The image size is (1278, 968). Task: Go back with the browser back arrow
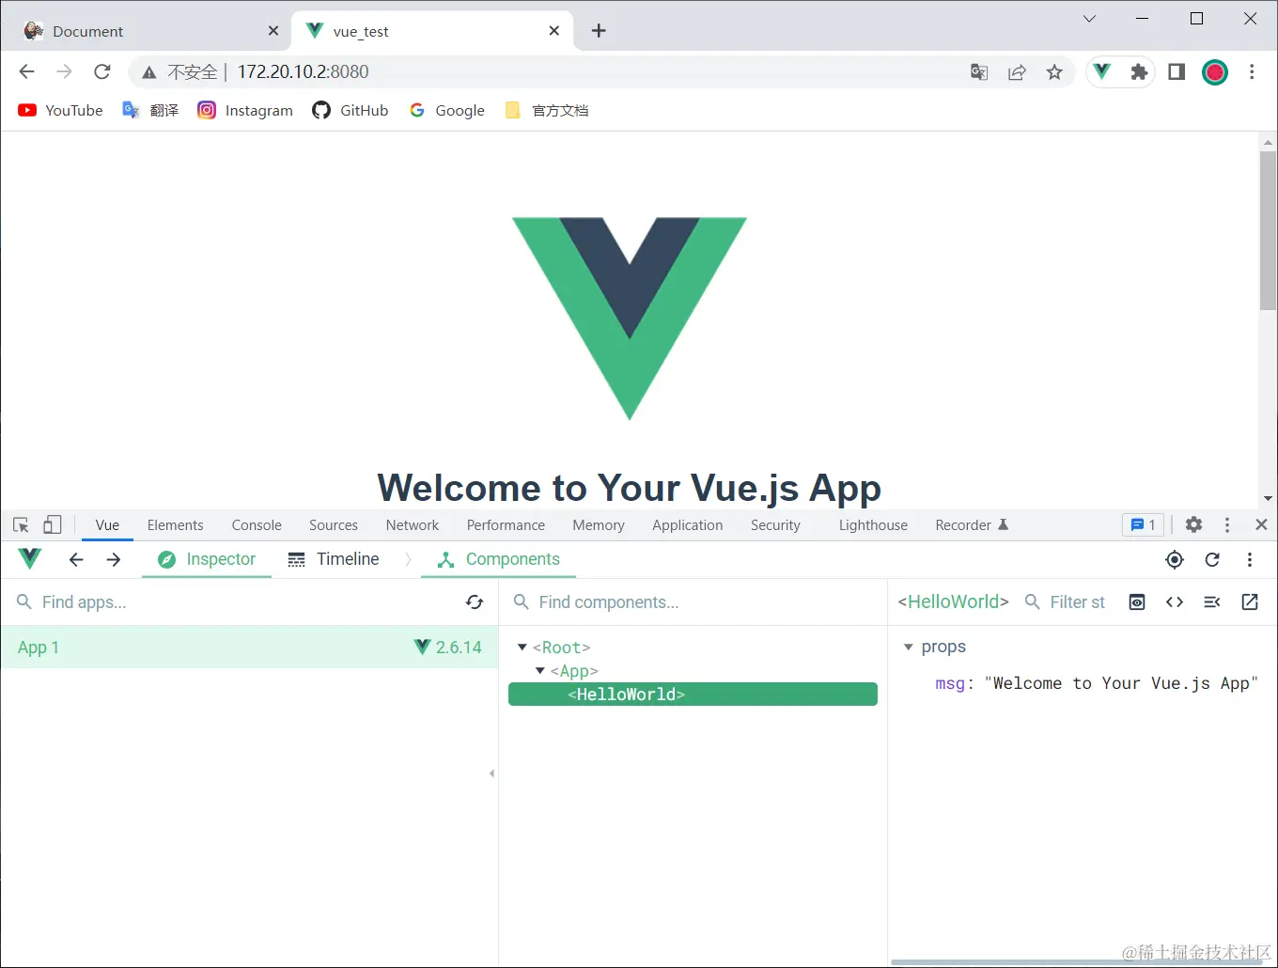[27, 71]
